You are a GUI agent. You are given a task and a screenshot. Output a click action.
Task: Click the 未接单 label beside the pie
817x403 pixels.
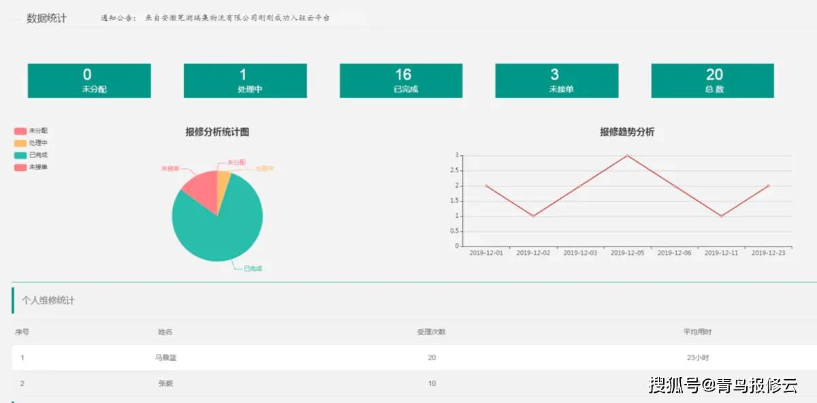[x=170, y=168]
